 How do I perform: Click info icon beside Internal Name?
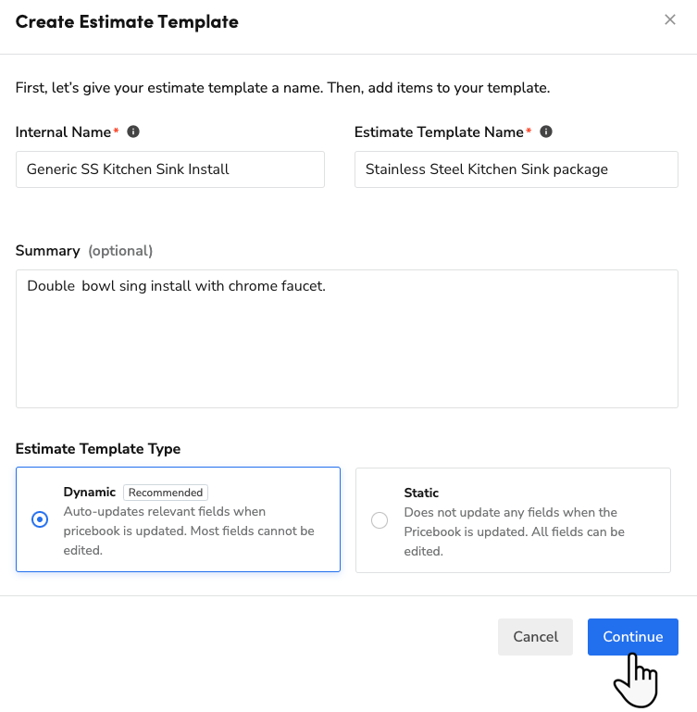[x=133, y=131]
